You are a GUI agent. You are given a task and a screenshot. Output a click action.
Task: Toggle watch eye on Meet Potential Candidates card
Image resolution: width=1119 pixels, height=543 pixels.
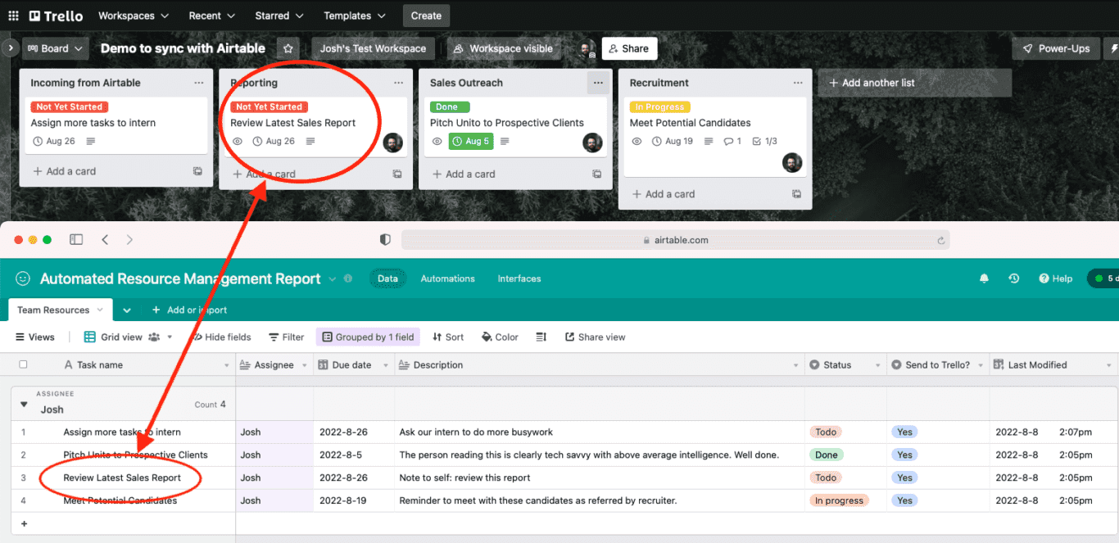[637, 141]
